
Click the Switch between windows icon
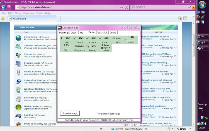point(203,12)
